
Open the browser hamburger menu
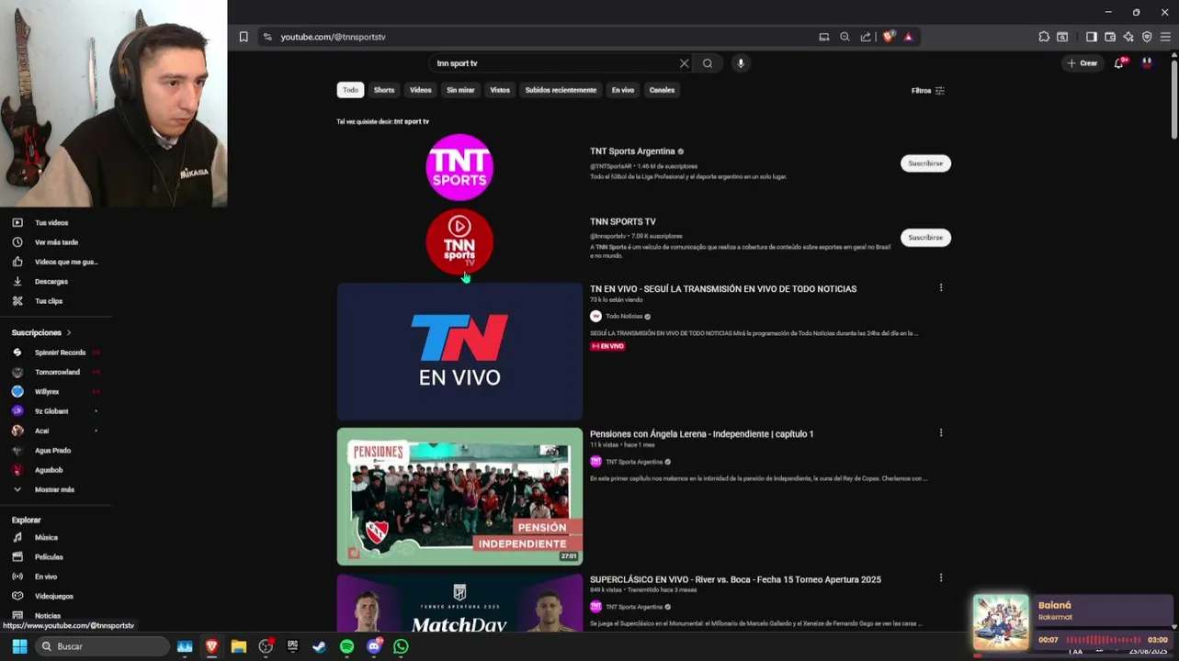click(x=1166, y=37)
